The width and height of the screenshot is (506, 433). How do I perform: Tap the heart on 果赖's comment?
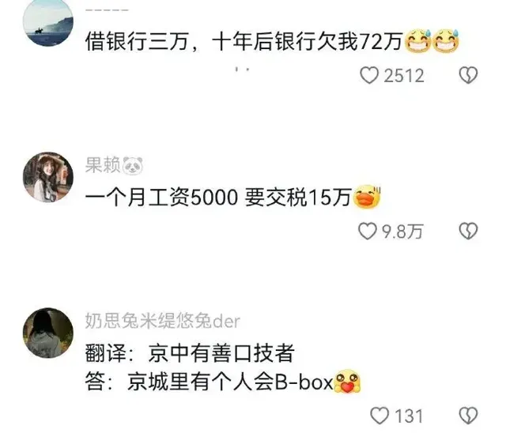tap(368, 232)
